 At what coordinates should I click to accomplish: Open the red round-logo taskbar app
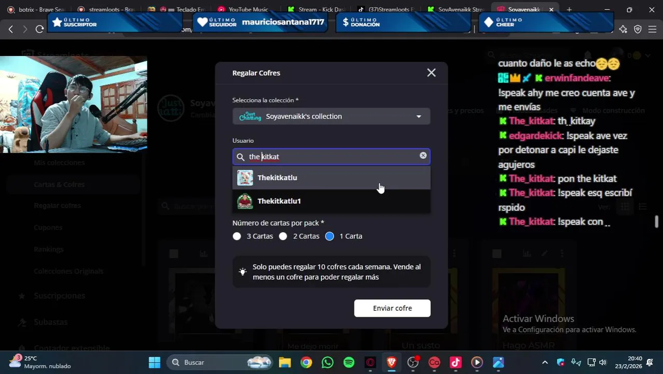[x=434, y=362]
